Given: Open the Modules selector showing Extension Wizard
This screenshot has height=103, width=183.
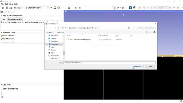Looking at the screenshot, I should [37, 8].
